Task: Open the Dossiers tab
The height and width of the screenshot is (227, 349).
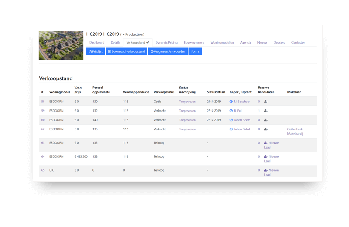Action: tap(279, 42)
